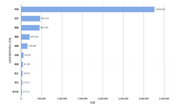
Task: Select the 德国 bar
Action: pyautogui.click(x=24, y=46)
